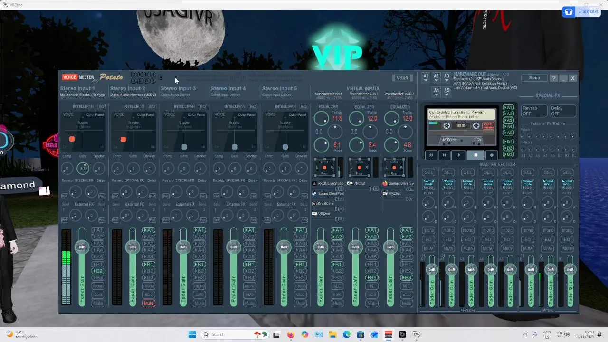Start cassette playback with Play button
The image size is (608, 342).
(458, 155)
